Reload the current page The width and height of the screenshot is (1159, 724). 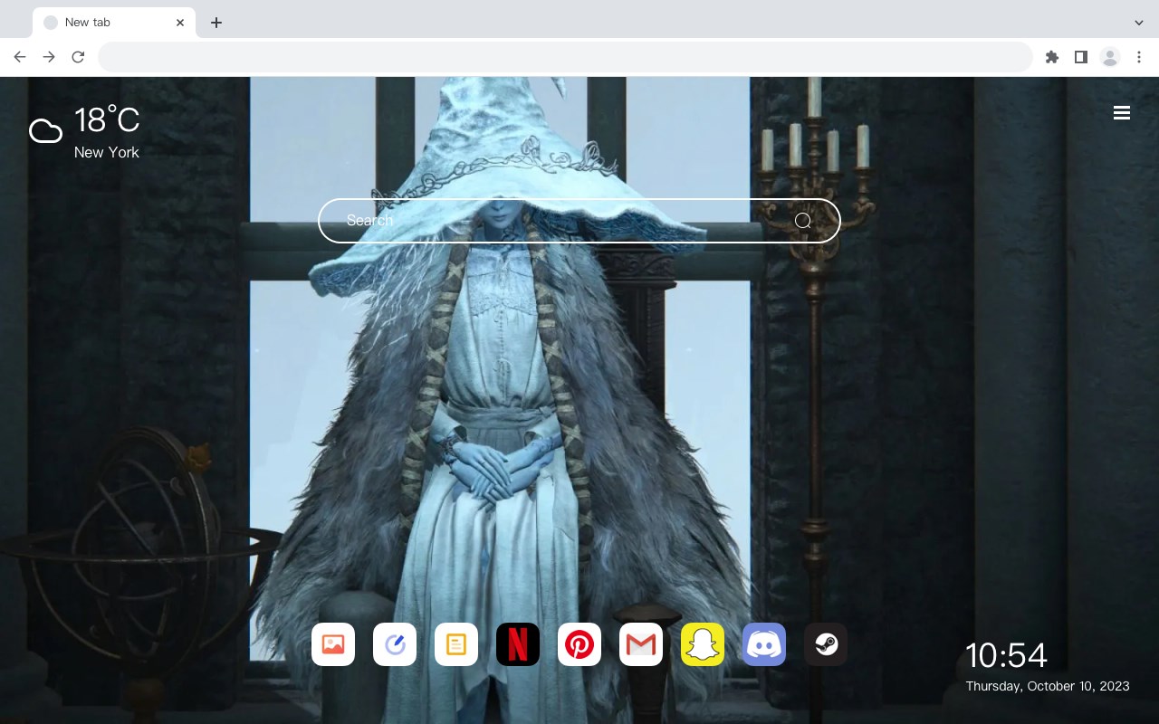pos(78,57)
